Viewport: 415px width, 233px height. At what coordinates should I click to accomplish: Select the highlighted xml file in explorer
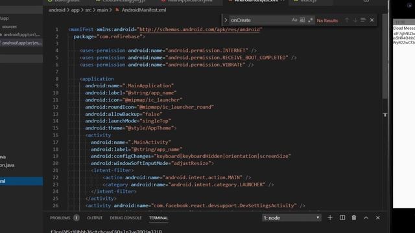(x=21, y=181)
